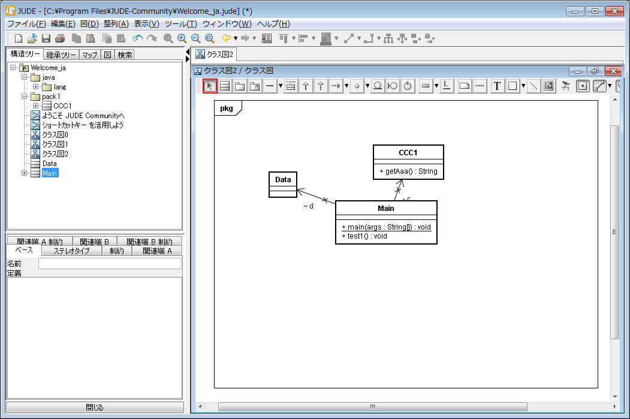Click the Zoom In magnifier icon
The image size is (630, 419).
pos(182,38)
